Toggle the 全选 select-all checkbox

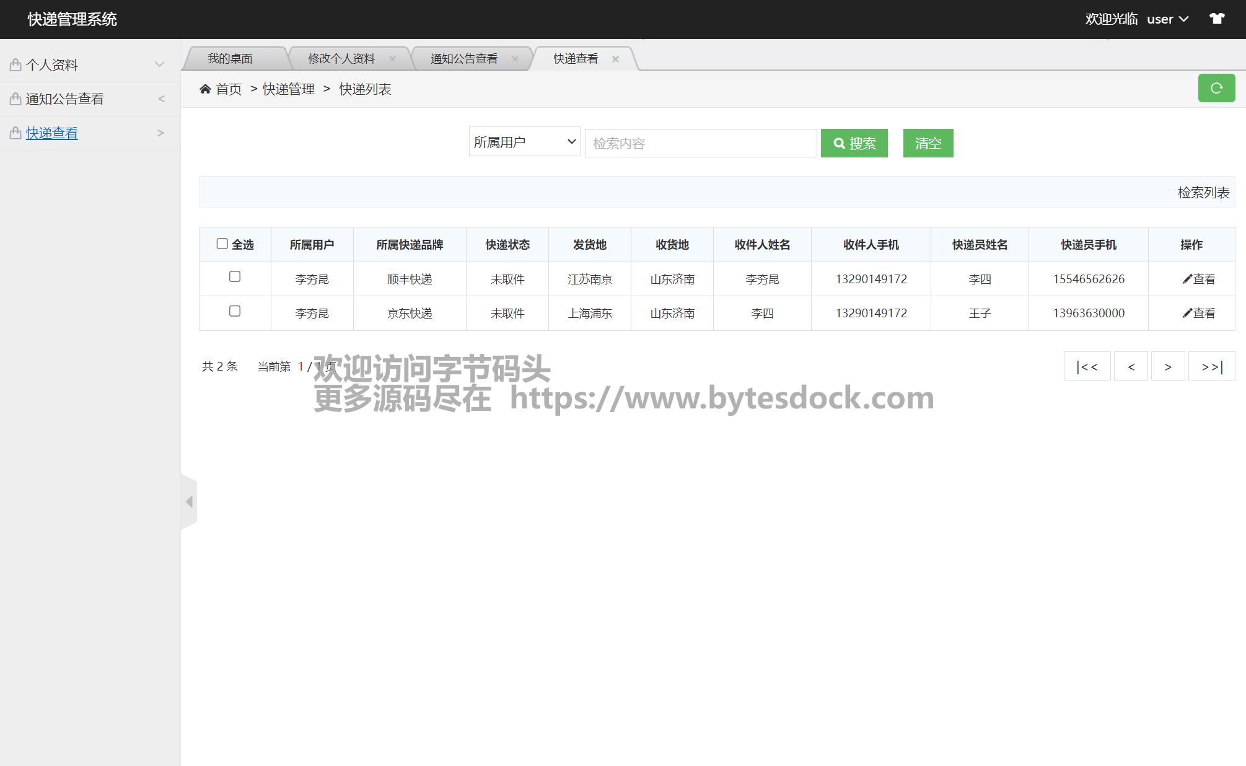click(x=222, y=244)
